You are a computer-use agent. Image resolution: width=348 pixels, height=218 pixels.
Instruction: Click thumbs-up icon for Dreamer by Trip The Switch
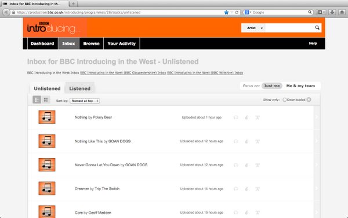(x=246, y=189)
